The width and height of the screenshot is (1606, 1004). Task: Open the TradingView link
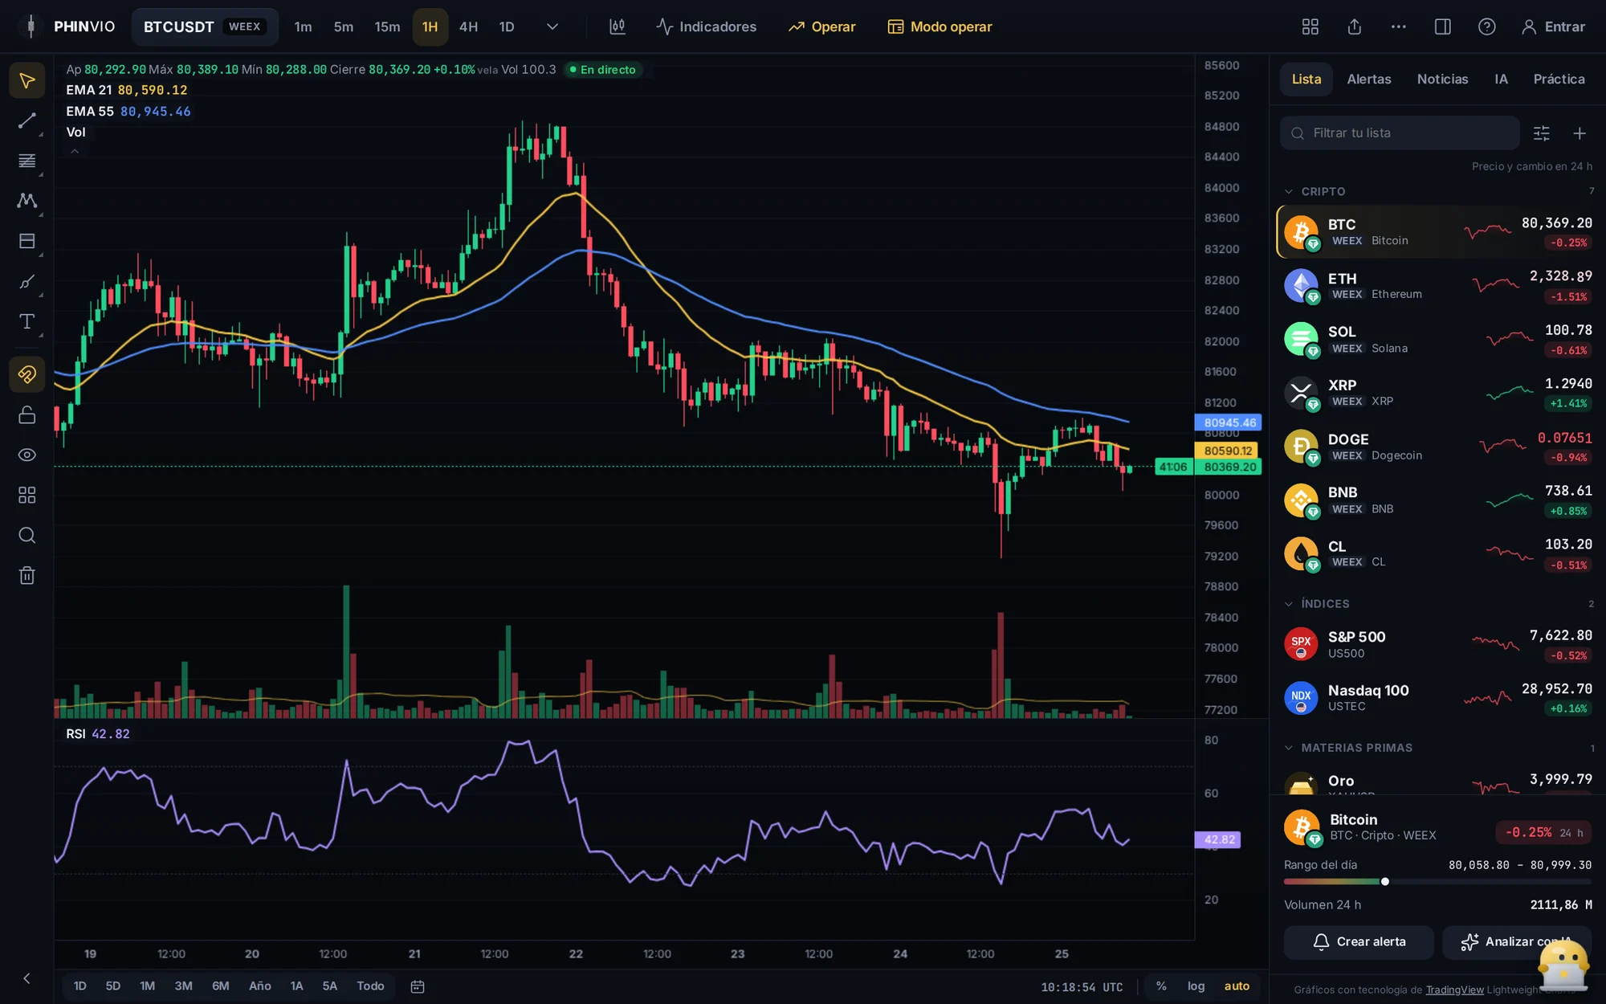(x=1454, y=990)
